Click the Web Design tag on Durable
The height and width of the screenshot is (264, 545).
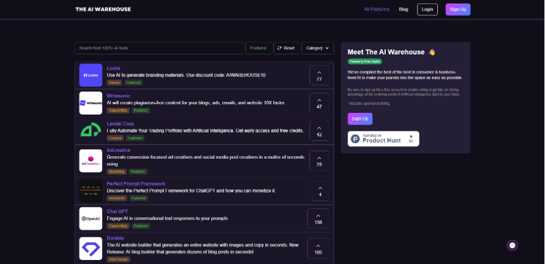(118, 259)
